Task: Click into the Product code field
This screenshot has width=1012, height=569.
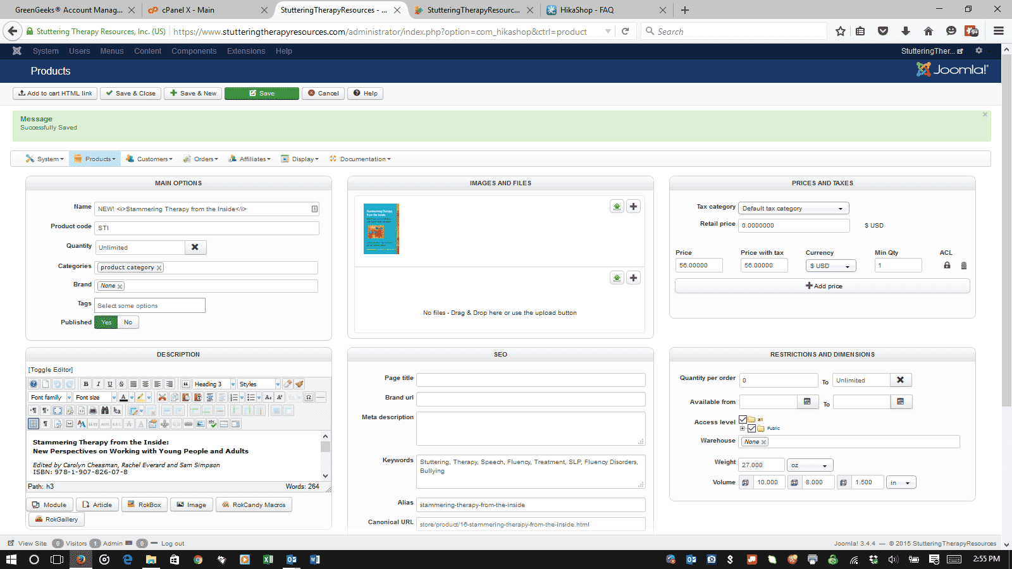Action: click(x=207, y=228)
